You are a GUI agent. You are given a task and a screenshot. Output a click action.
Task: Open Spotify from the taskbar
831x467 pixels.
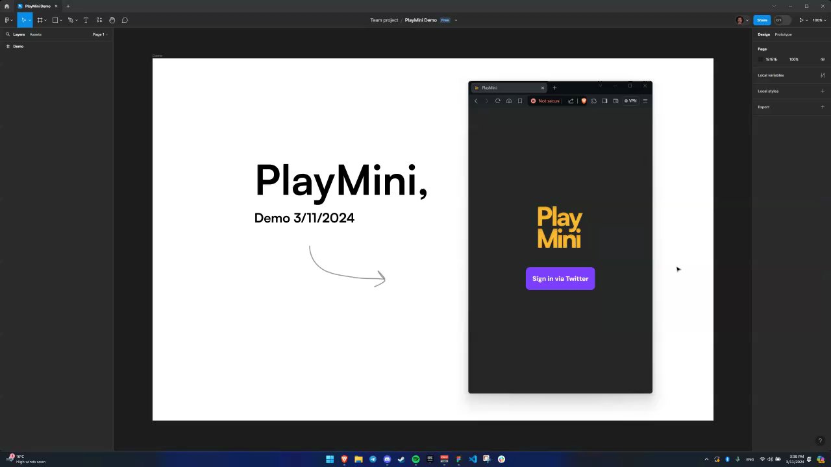[415, 459]
